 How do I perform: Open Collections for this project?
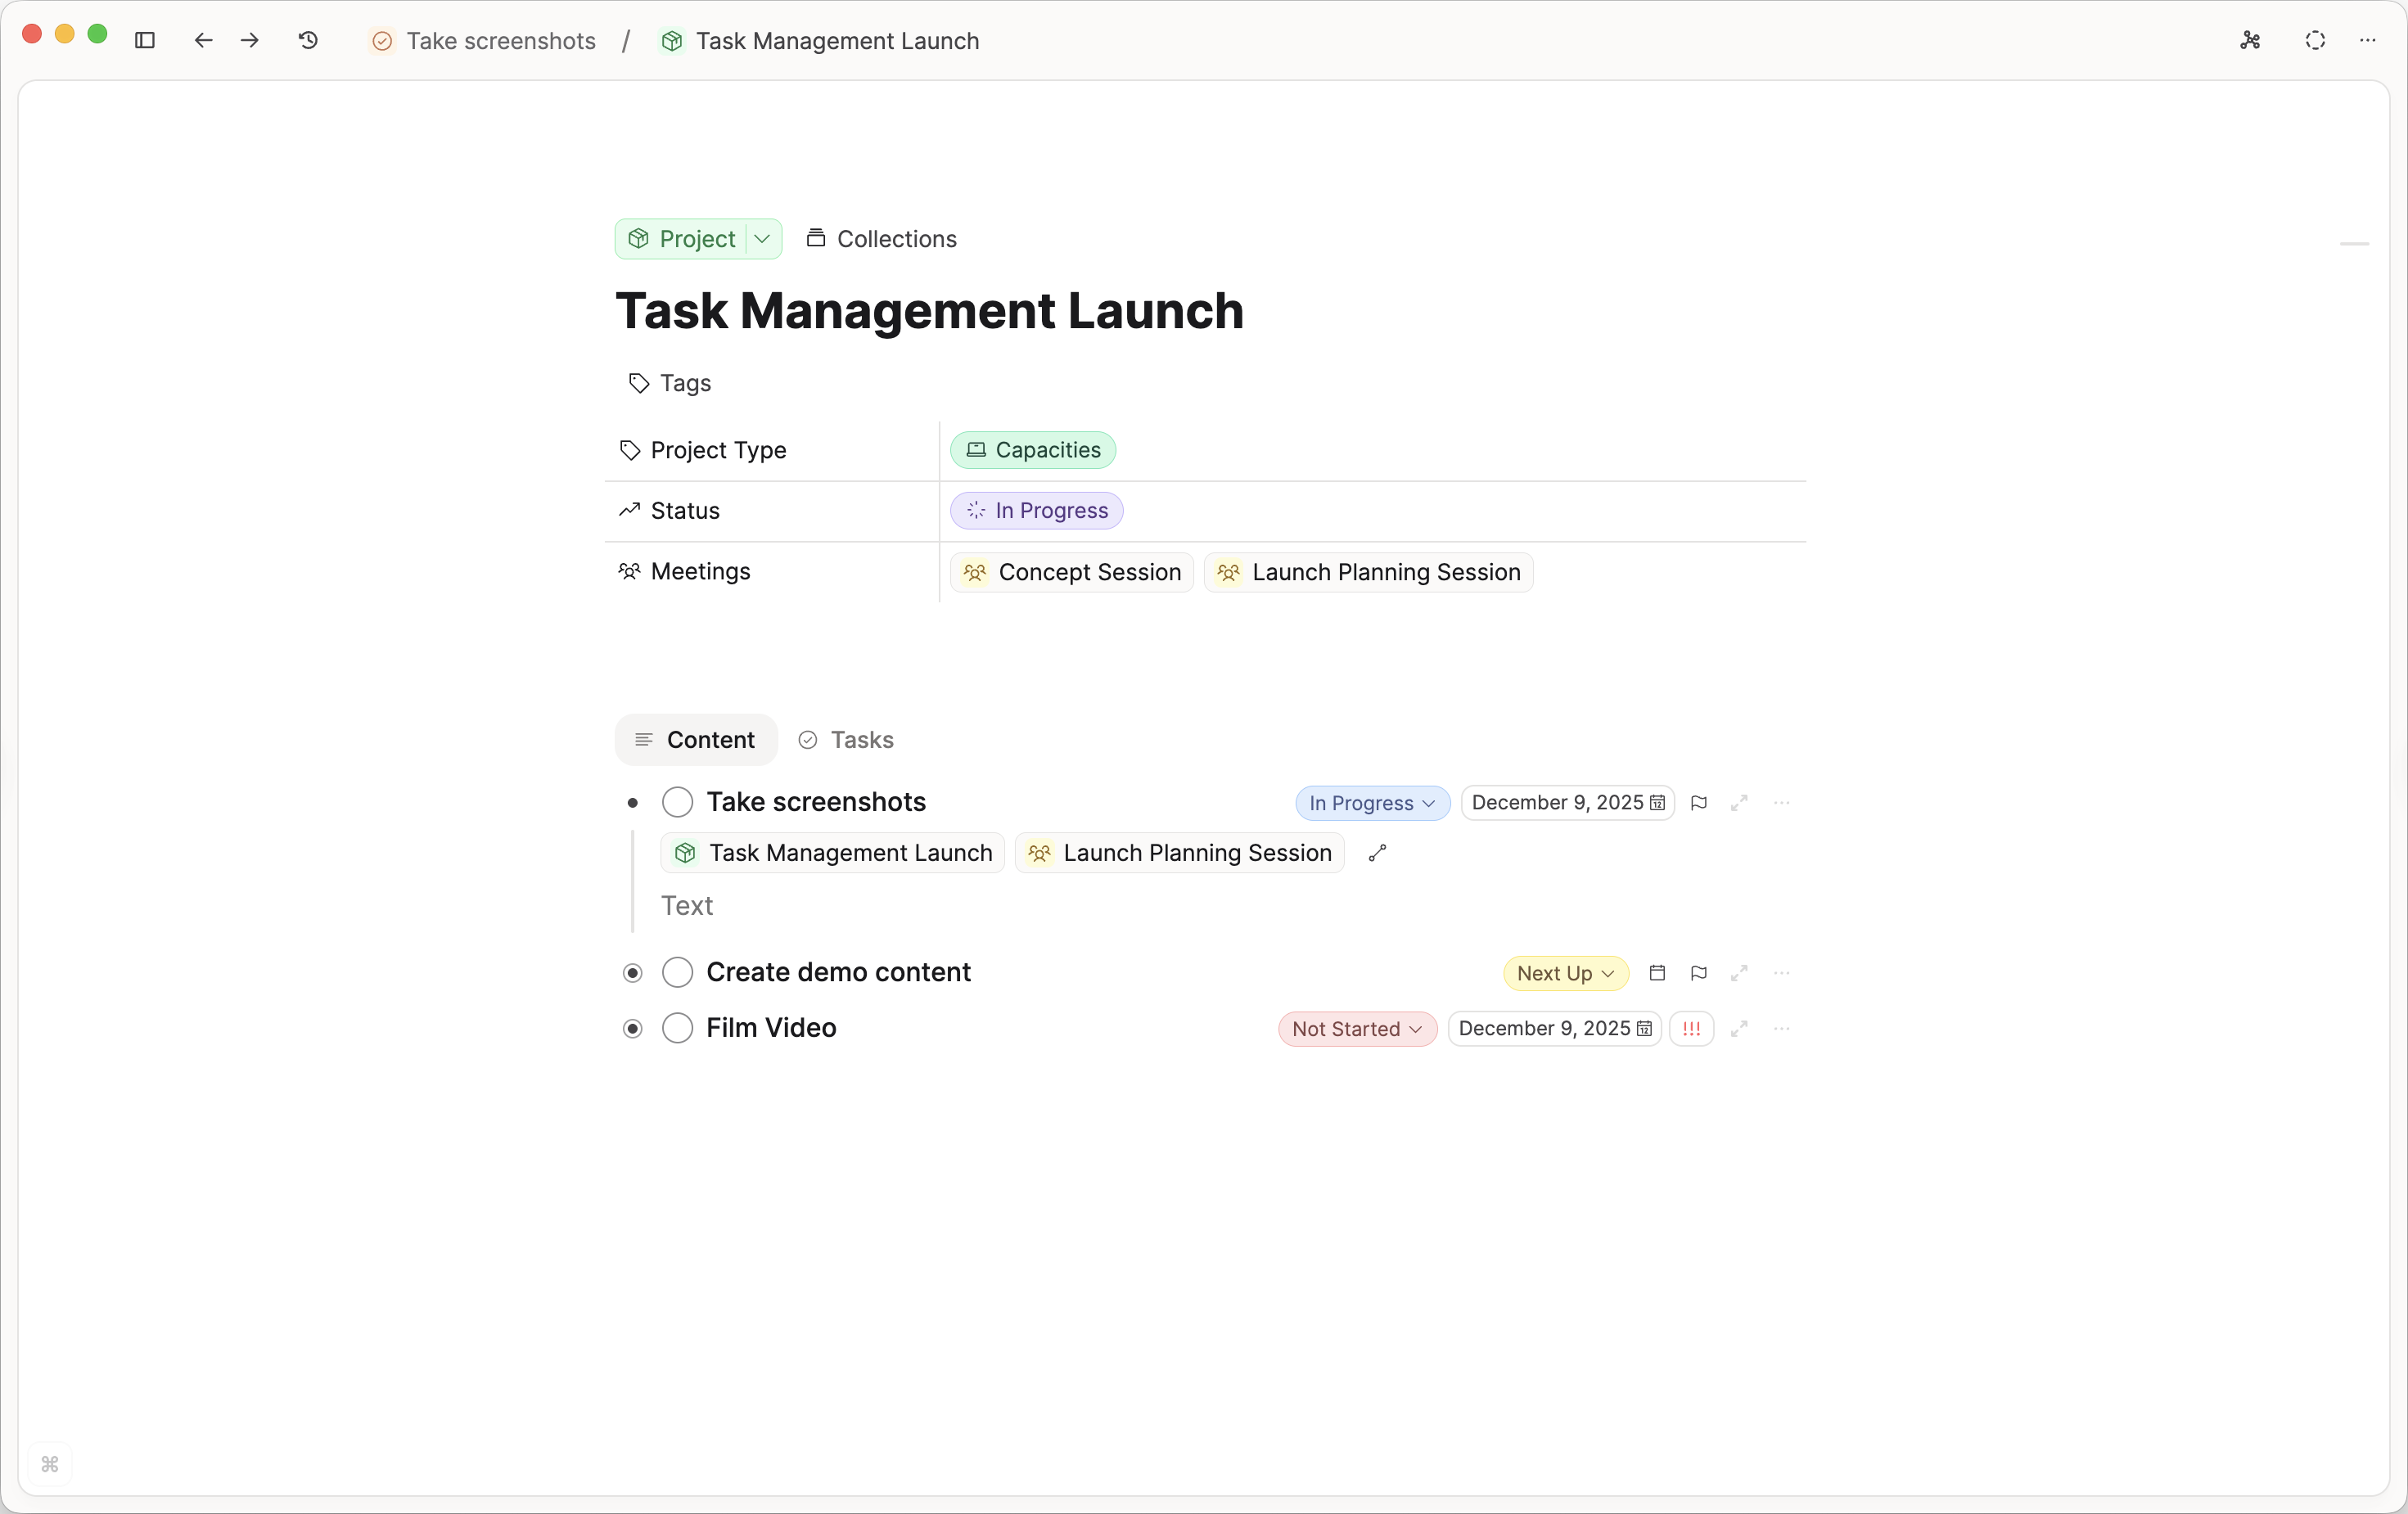tap(880, 238)
